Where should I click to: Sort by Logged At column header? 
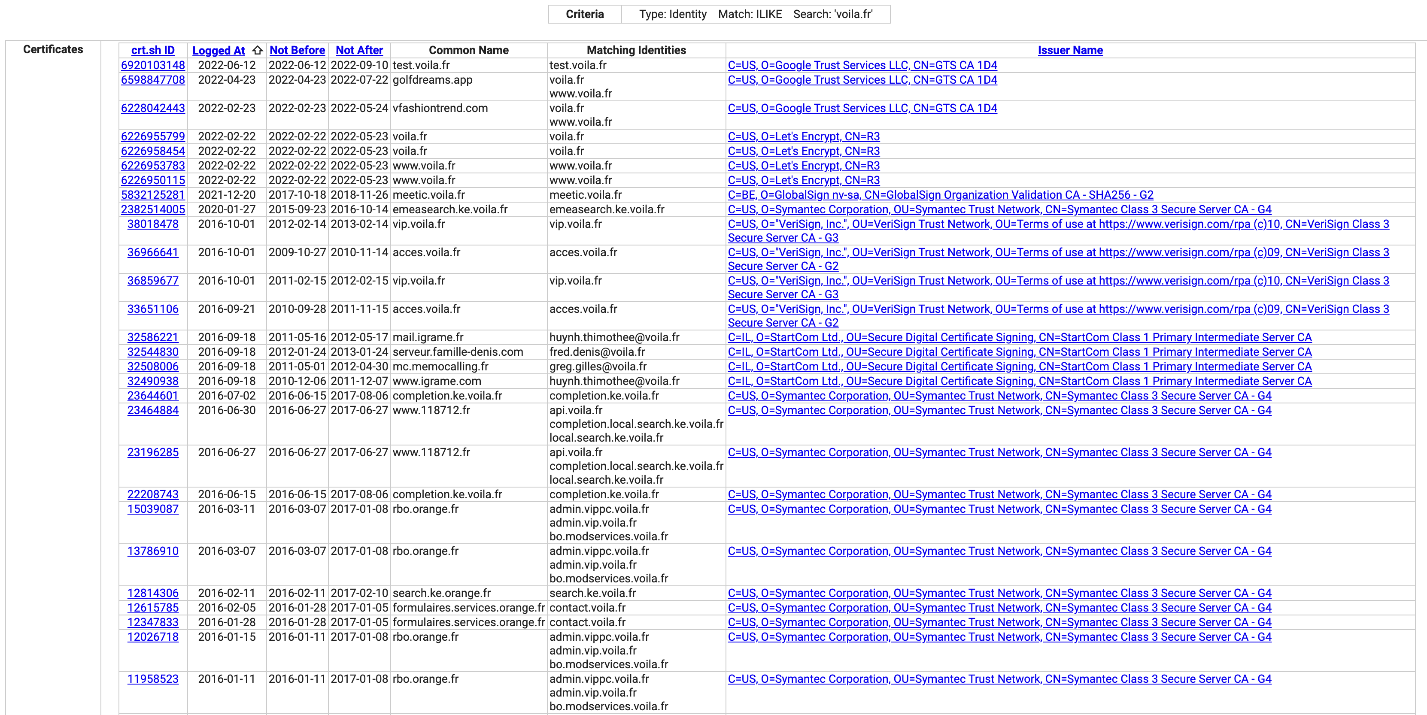(218, 50)
